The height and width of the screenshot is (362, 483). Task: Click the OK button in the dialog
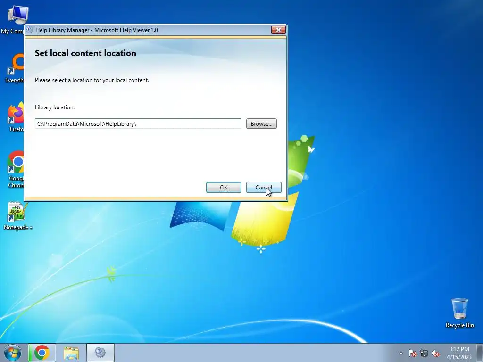[224, 187]
